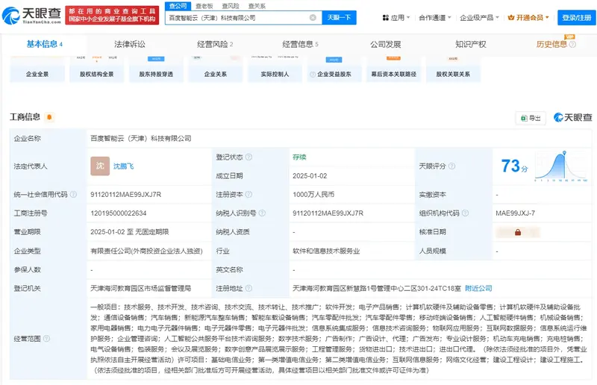This screenshot has height=385, width=597.
Task: Open the 股权关联关系 card
Action: coord(453,69)
